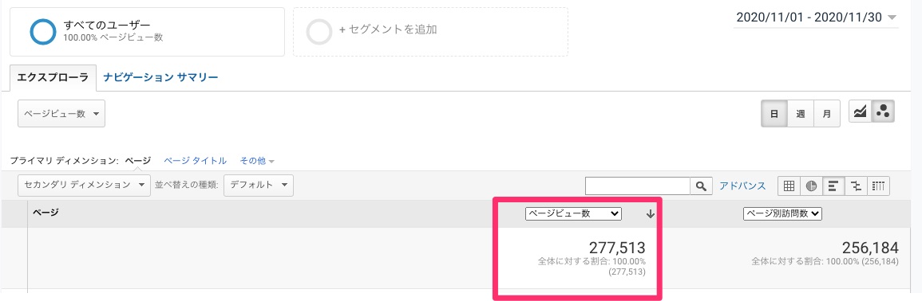Toggle the 日 (day) granularity button
This screenshot has height=301, width=922.
tap(774, 114)
